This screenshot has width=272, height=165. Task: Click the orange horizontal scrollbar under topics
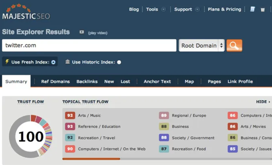(91, 159)
